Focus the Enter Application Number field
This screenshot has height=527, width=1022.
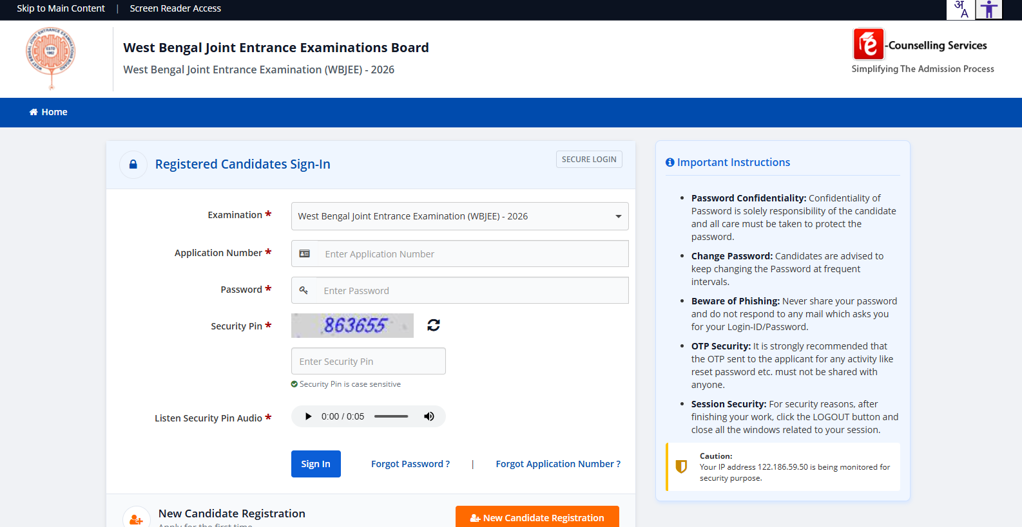473,254
